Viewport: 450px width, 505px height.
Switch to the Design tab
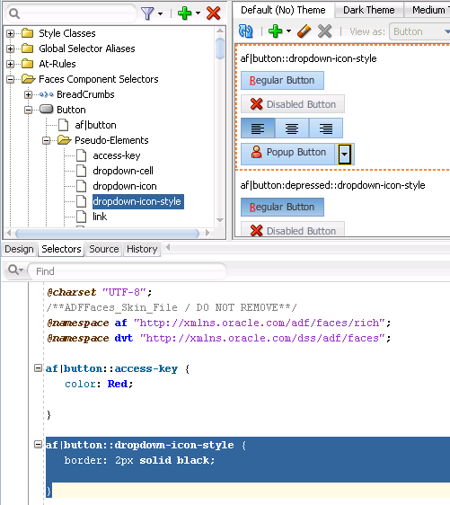click(x=19, y=249)
